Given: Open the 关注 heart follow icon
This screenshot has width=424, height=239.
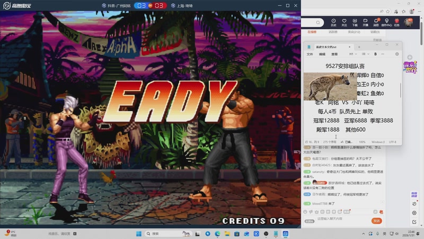Looking at the screenshot, I should (x=344, y=22).
